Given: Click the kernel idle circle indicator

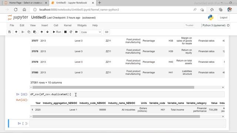Looking at the screenshot, I should point(228,25).
